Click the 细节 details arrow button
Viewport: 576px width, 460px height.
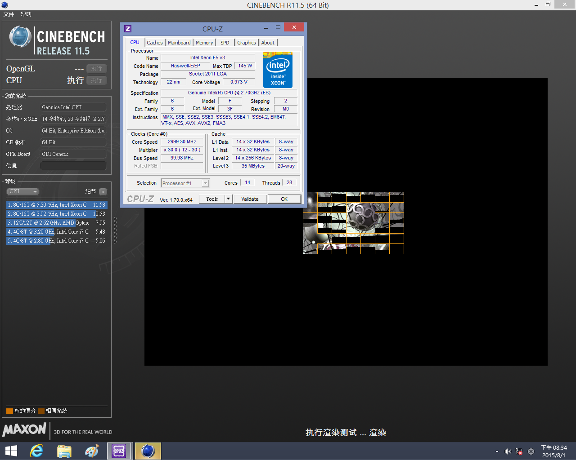coord(103,192)
